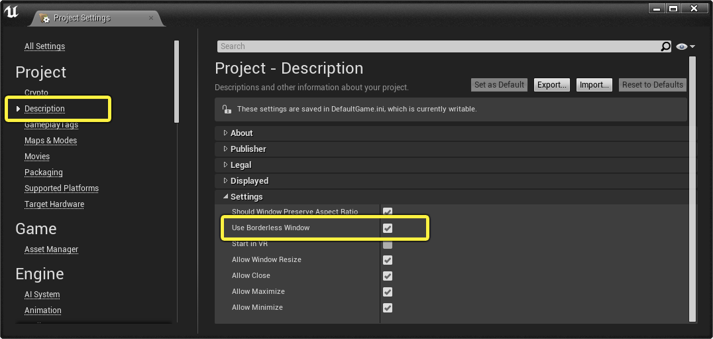Click the Allow Minimize label
This screenshot has height=339, width=713.
tap(257, 308)
